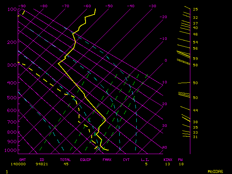Click the TOTAL index header
Screen dimensions: 232x174
coord(66,159)
